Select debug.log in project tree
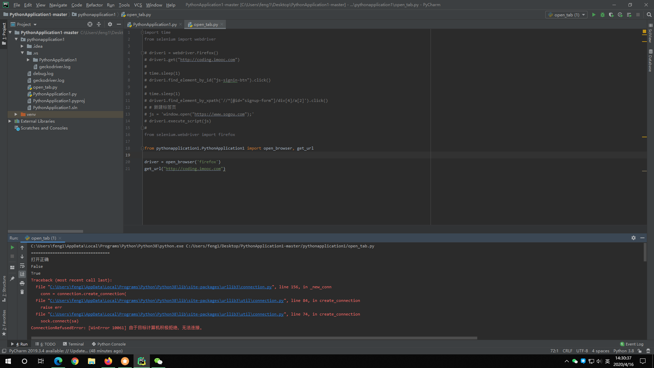The height and width of the screenshot is (368, 654). click(x=43, y=73)
